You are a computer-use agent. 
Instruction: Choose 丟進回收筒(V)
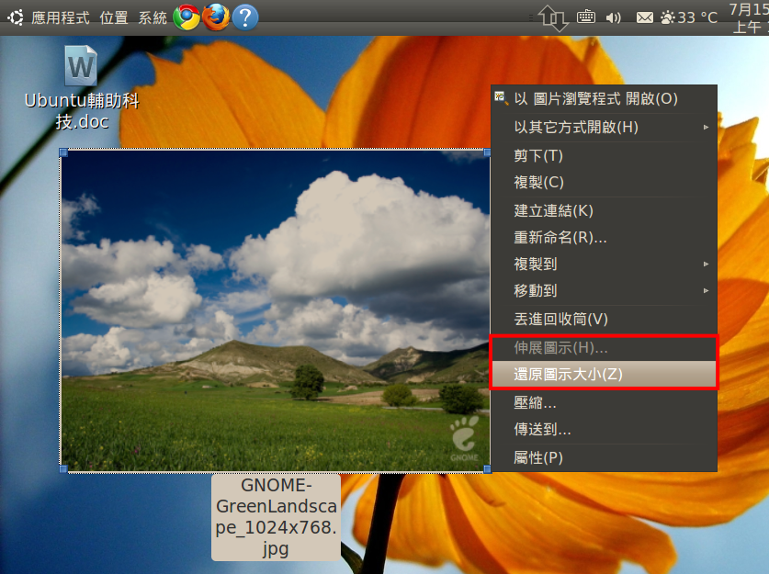[x=604, y=319]
